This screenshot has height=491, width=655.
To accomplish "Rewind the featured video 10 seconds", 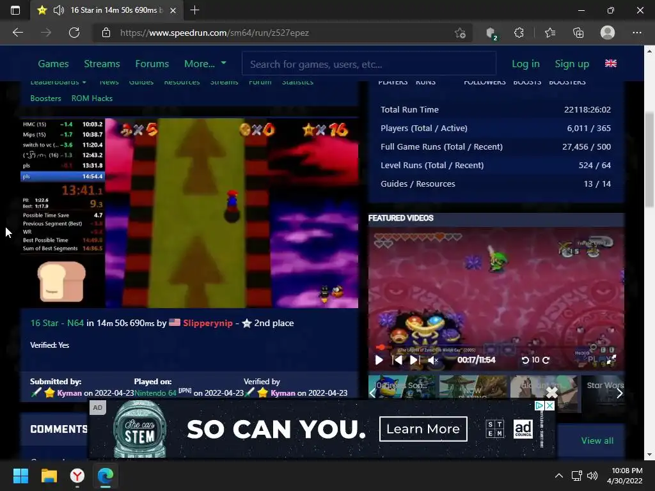I will (526, 360).
